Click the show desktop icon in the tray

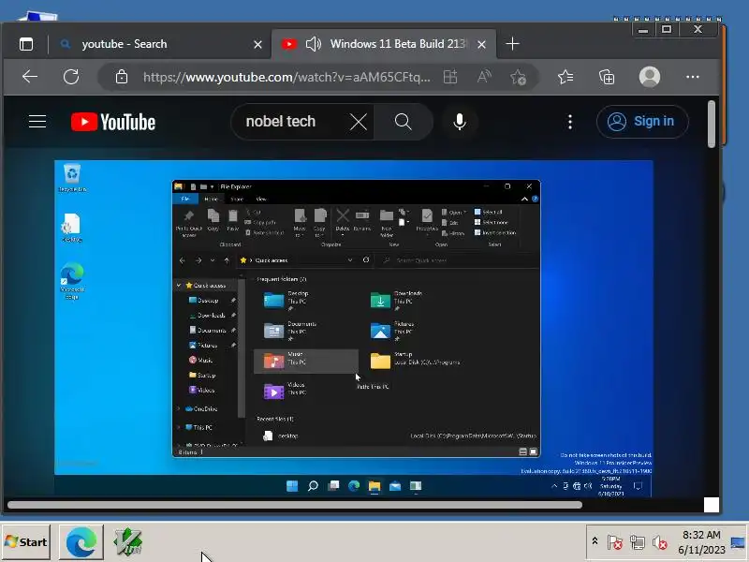pyautogui.click(x=738, y=542)
